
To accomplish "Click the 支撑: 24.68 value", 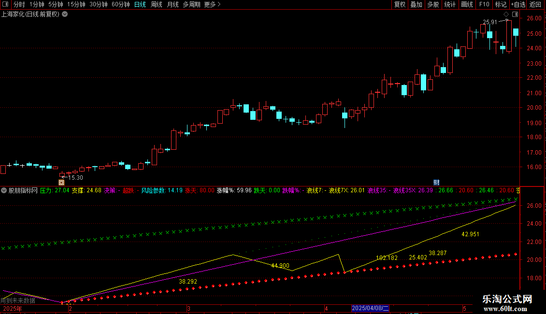I will tap(86, 190).
